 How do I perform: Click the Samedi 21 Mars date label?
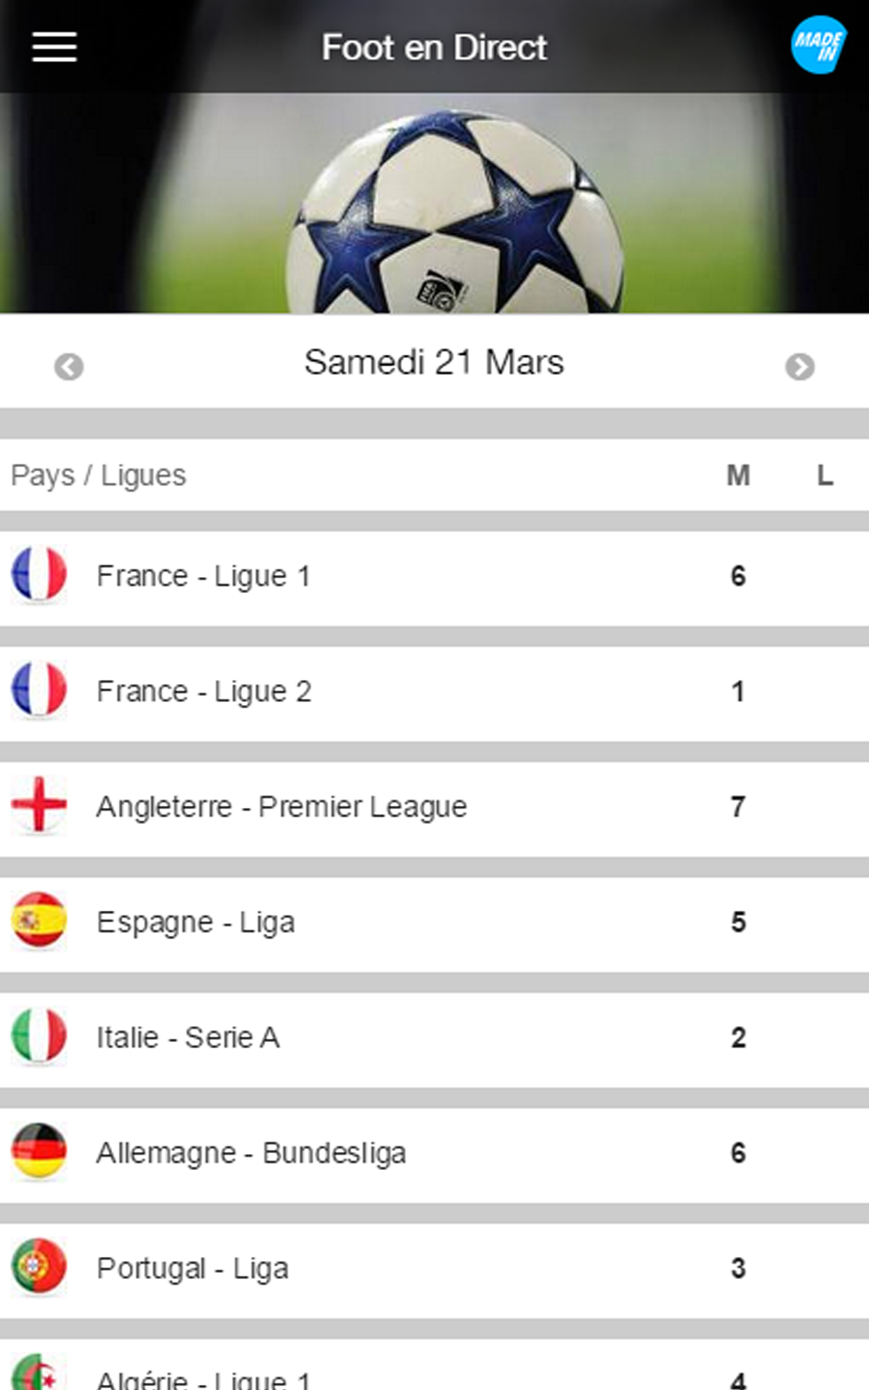(434, 362)
